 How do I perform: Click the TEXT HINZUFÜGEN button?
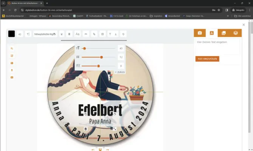[x=207, y=59]
